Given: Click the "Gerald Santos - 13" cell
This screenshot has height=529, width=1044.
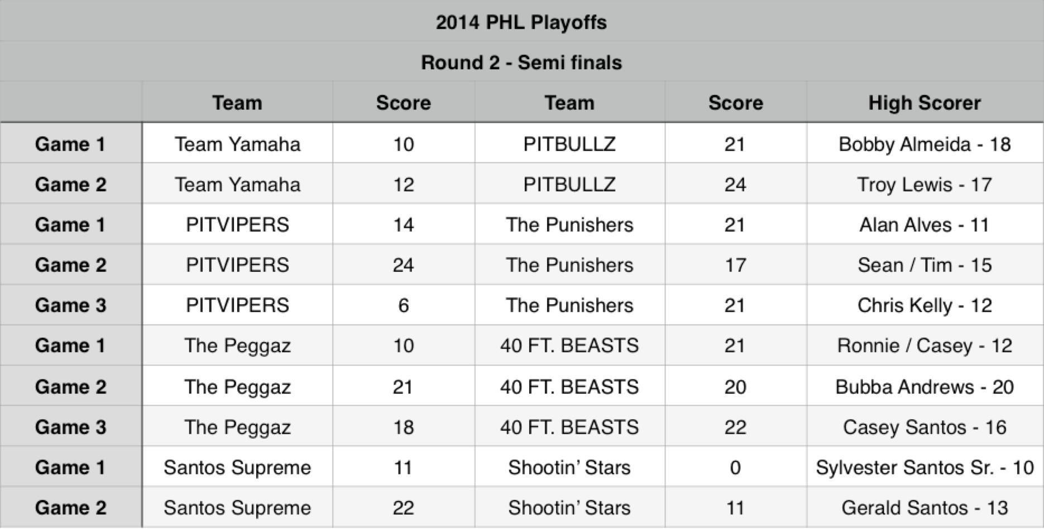Looking at the screenshot, I should pos(925,508).
